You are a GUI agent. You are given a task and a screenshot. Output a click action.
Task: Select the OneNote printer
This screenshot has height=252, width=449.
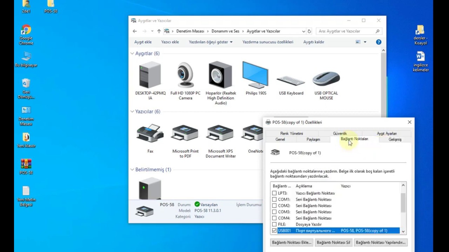(253, 139)
